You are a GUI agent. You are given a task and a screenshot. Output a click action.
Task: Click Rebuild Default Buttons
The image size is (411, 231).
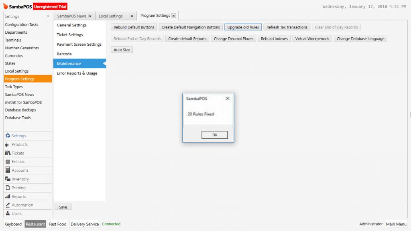(x=134, y=27)
